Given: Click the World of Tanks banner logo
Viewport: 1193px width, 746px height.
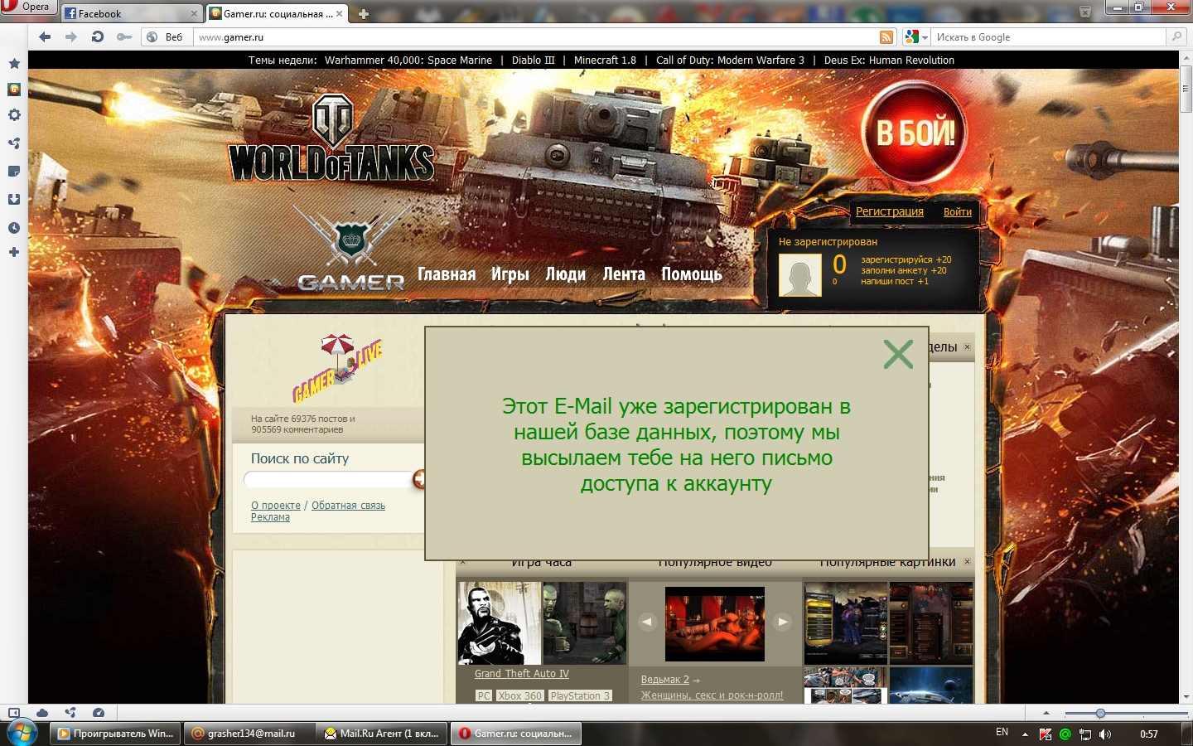Looking at the screenshot, I should pyautogui.click(x=331, y=139).
